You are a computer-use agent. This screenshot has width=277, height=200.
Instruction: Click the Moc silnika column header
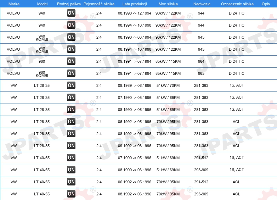tap(168, 4)
